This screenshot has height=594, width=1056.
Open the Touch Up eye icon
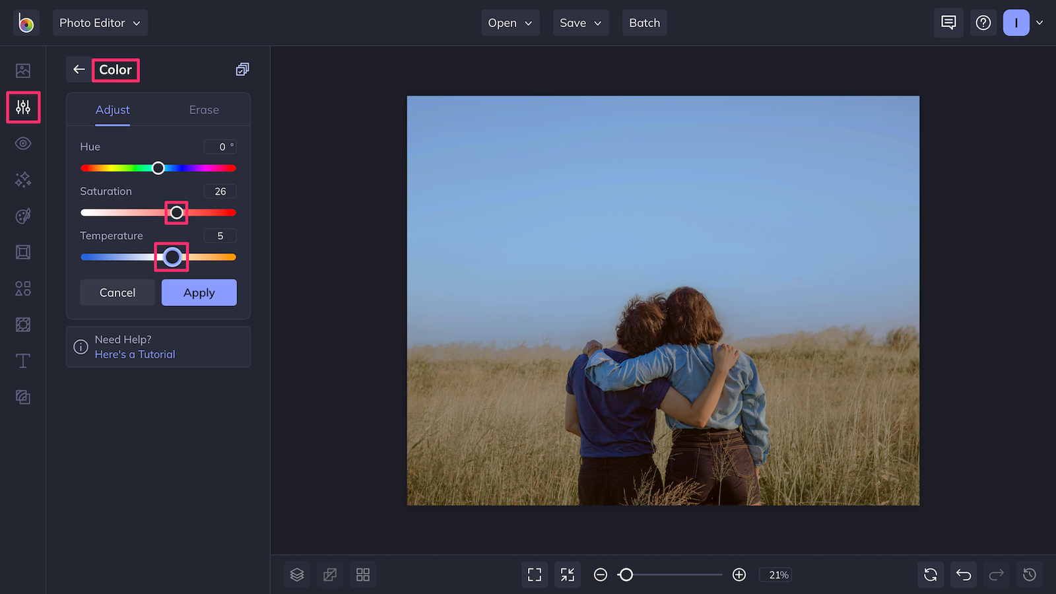[x=23, y=143]
